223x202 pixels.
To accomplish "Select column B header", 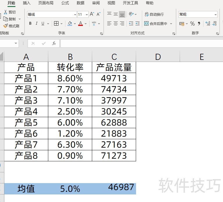I will click(70, 57).
